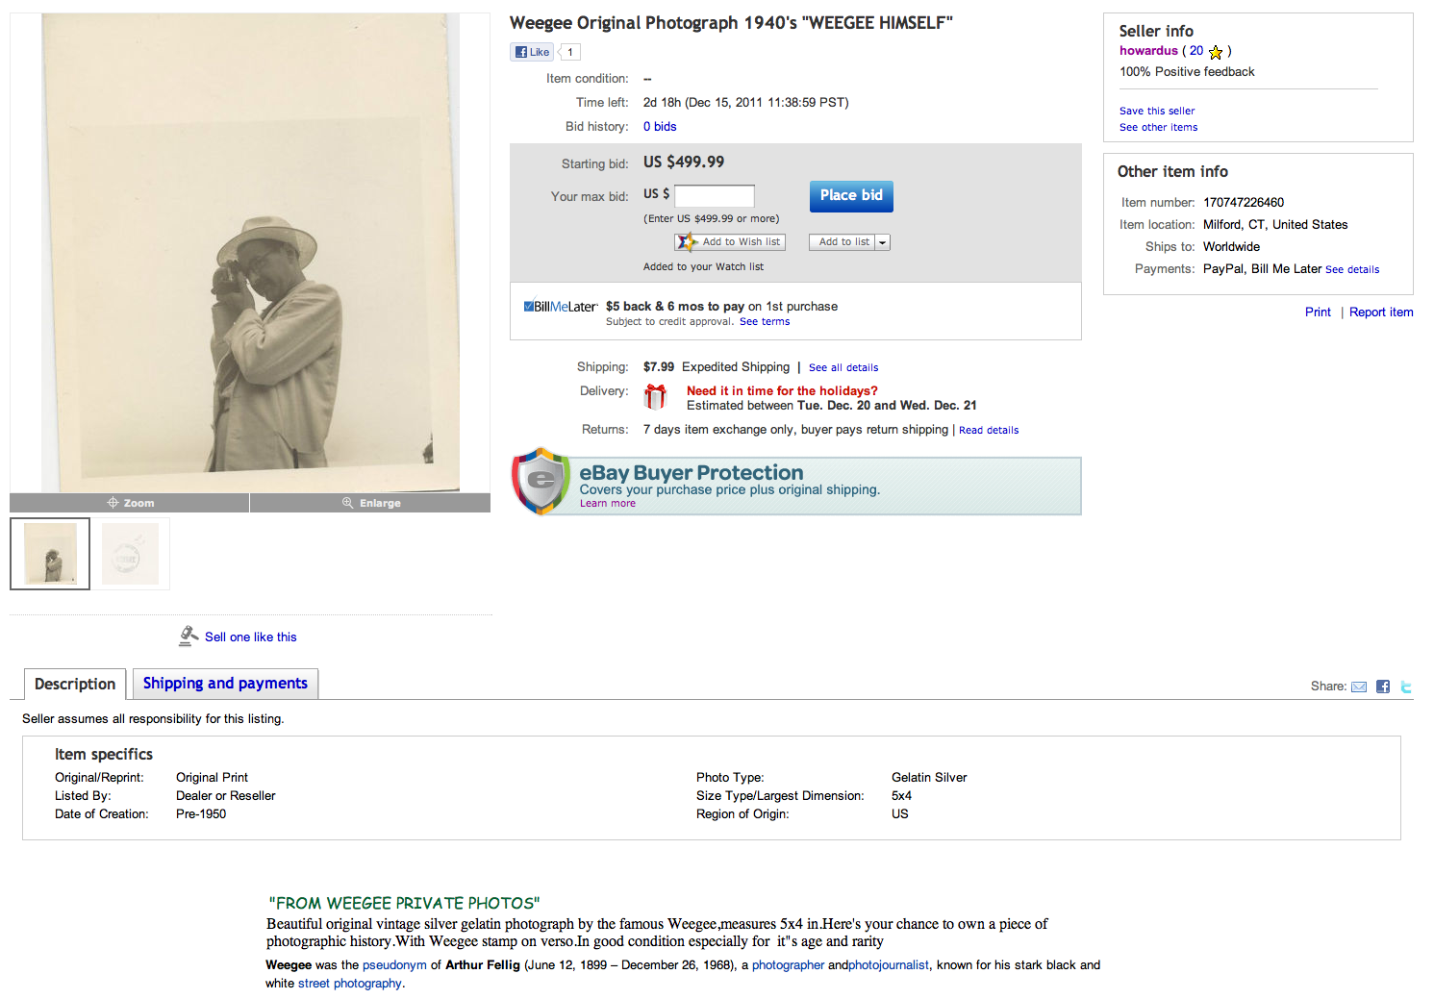
Task: Share listing by email icon
Action: 1359,687
